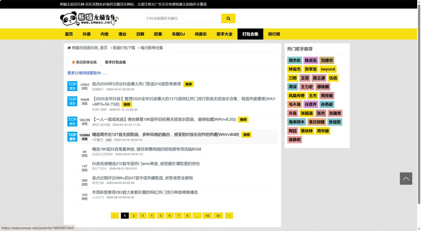Open the 排行榜 nav item

tap(274, 34)
